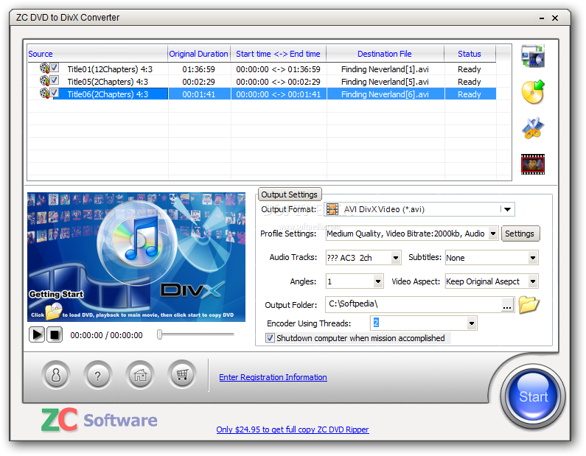
Task: Click the AVI format icon in Output Format
Action: [332, 209]
